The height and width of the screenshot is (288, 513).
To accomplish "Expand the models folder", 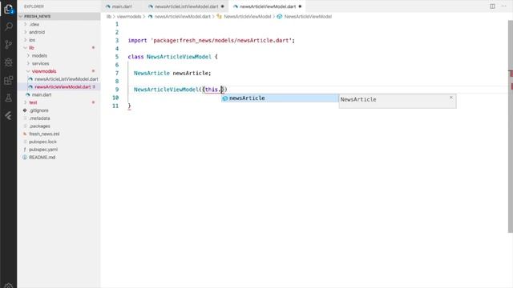I will click(59, 55).
